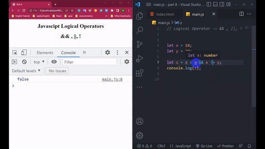Open the feedback icon in status bar
Screen dimensions: 265x149
[x=241, y=146]
